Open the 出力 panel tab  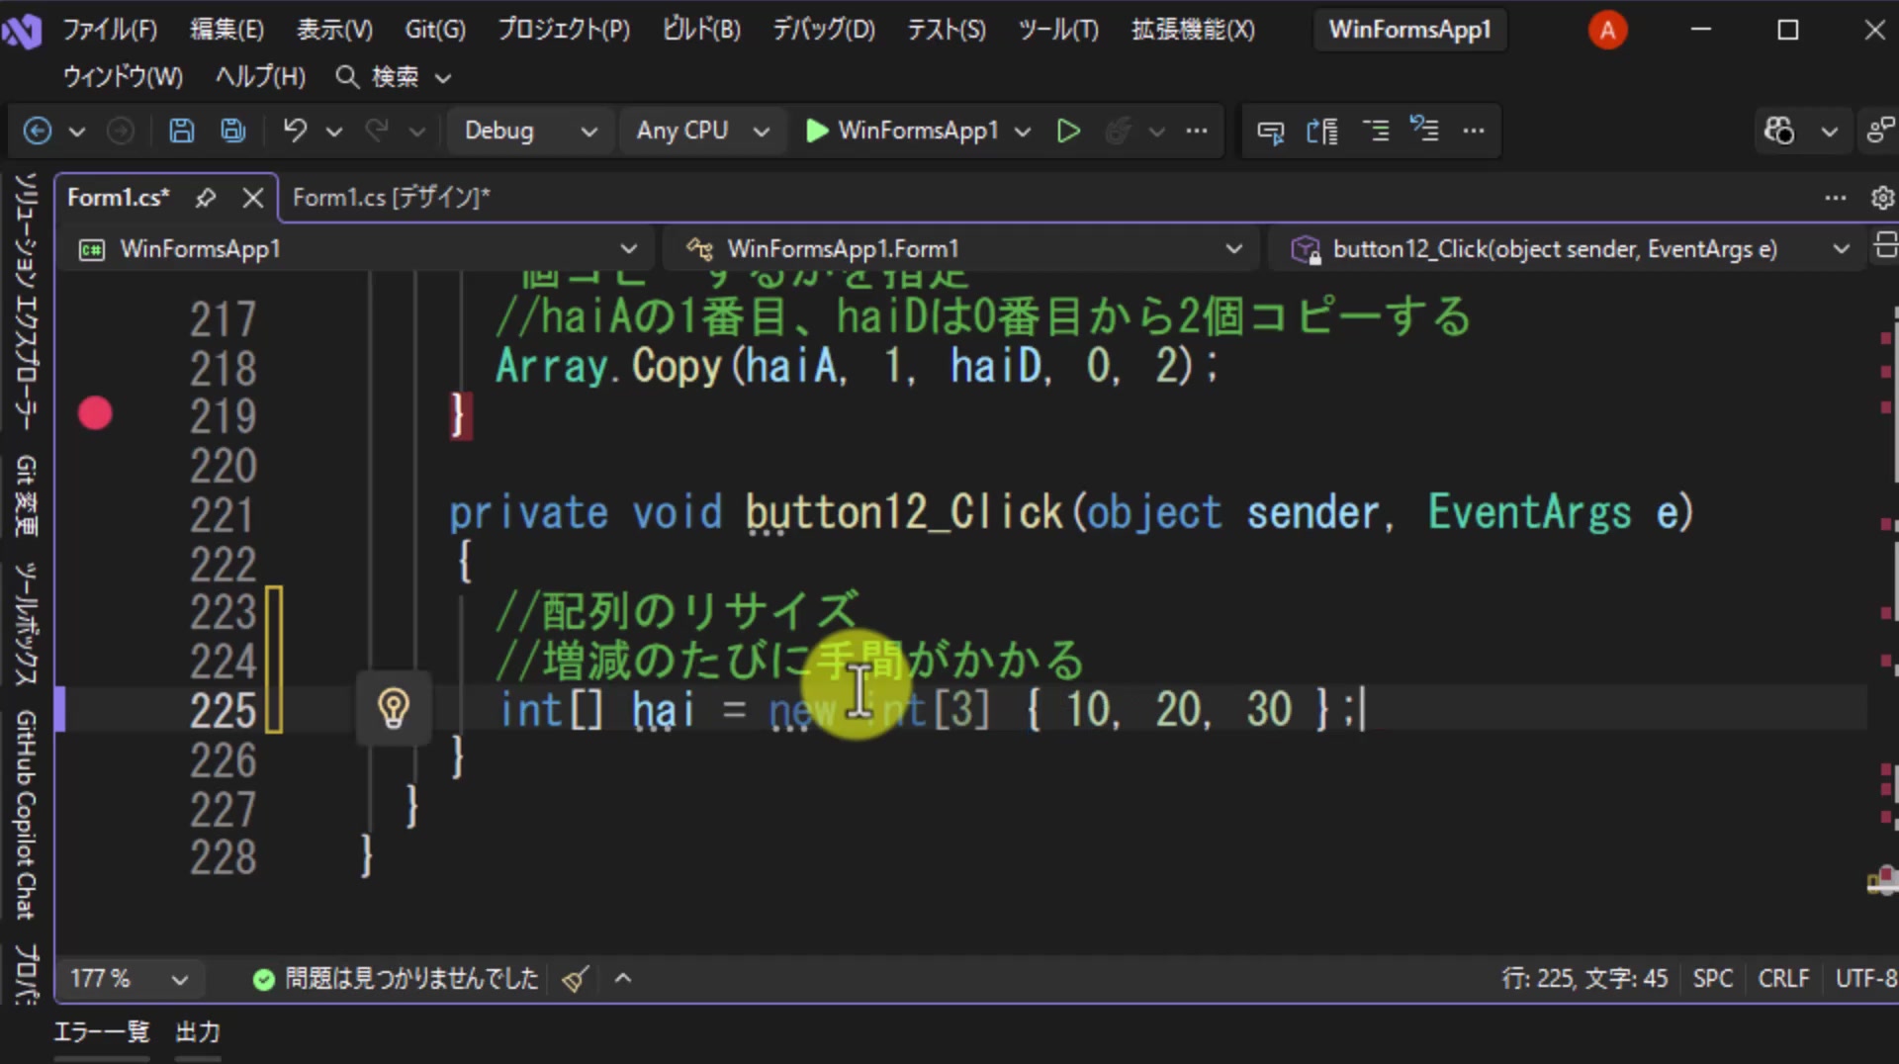[x=197, y=1032]
